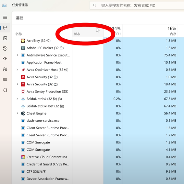Expand the Avira Security 18.4 MB group
This screenshot has width=184, height=184.
(x=17, y=84)
